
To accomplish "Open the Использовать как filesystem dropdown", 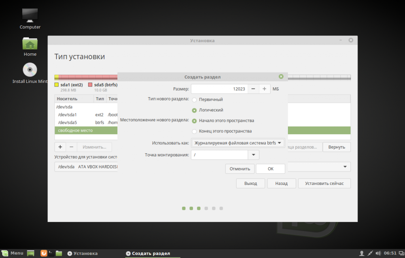I will point(238,143).
